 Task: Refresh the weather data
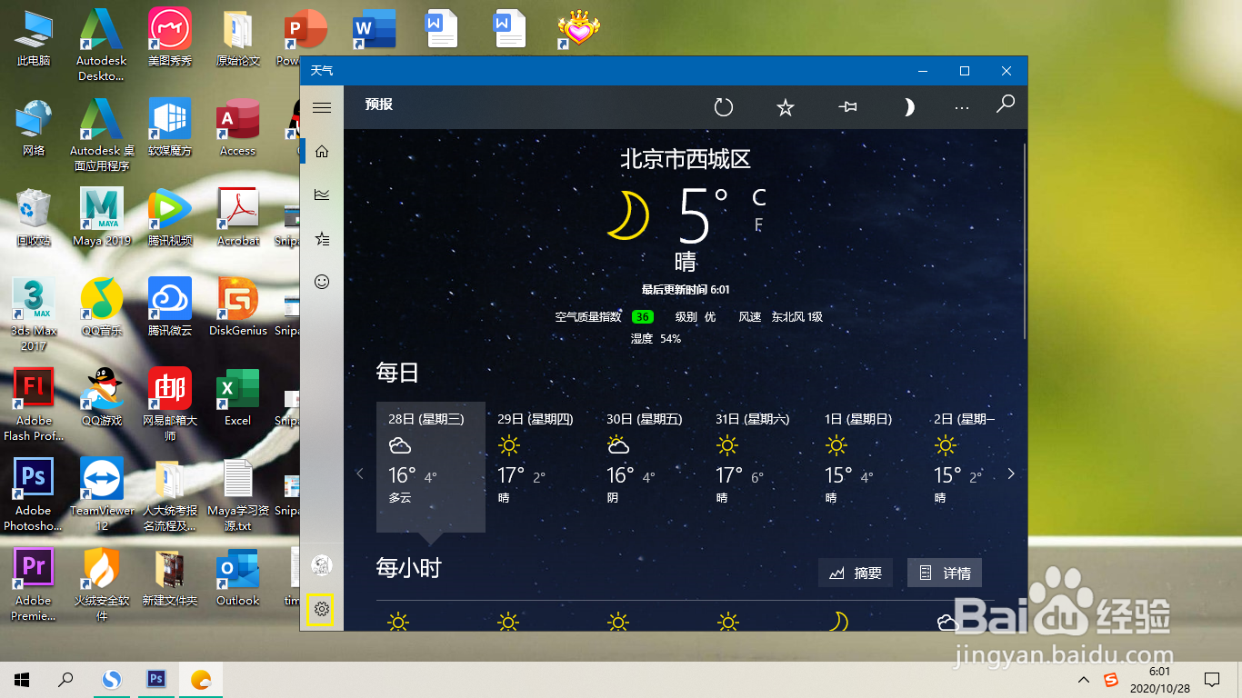pyautogui.click(x=724, y=106)
